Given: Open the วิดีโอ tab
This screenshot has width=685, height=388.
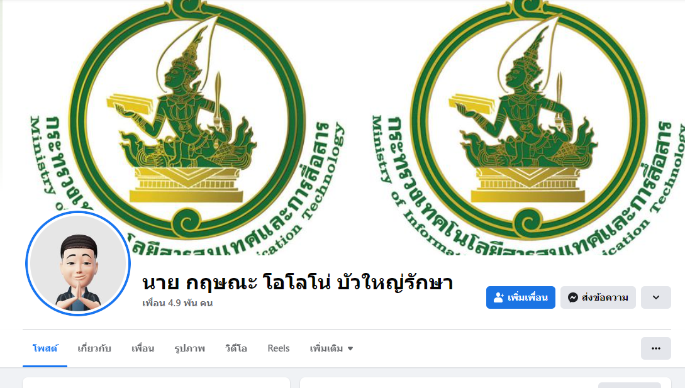Looking at the screenshot, I should click(x=236, y=348).
